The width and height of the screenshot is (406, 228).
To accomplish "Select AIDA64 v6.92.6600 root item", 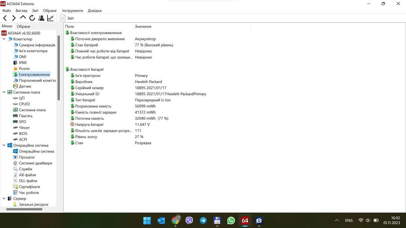I will click(x=21, y=33).
